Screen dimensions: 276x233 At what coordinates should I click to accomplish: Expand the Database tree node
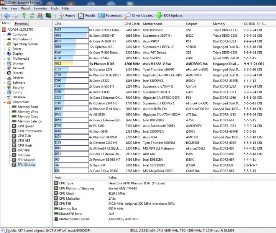click(4, 97)
